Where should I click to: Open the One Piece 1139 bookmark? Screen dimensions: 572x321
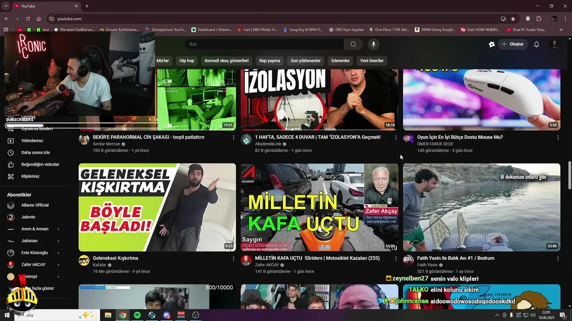[x=389, y=30]
